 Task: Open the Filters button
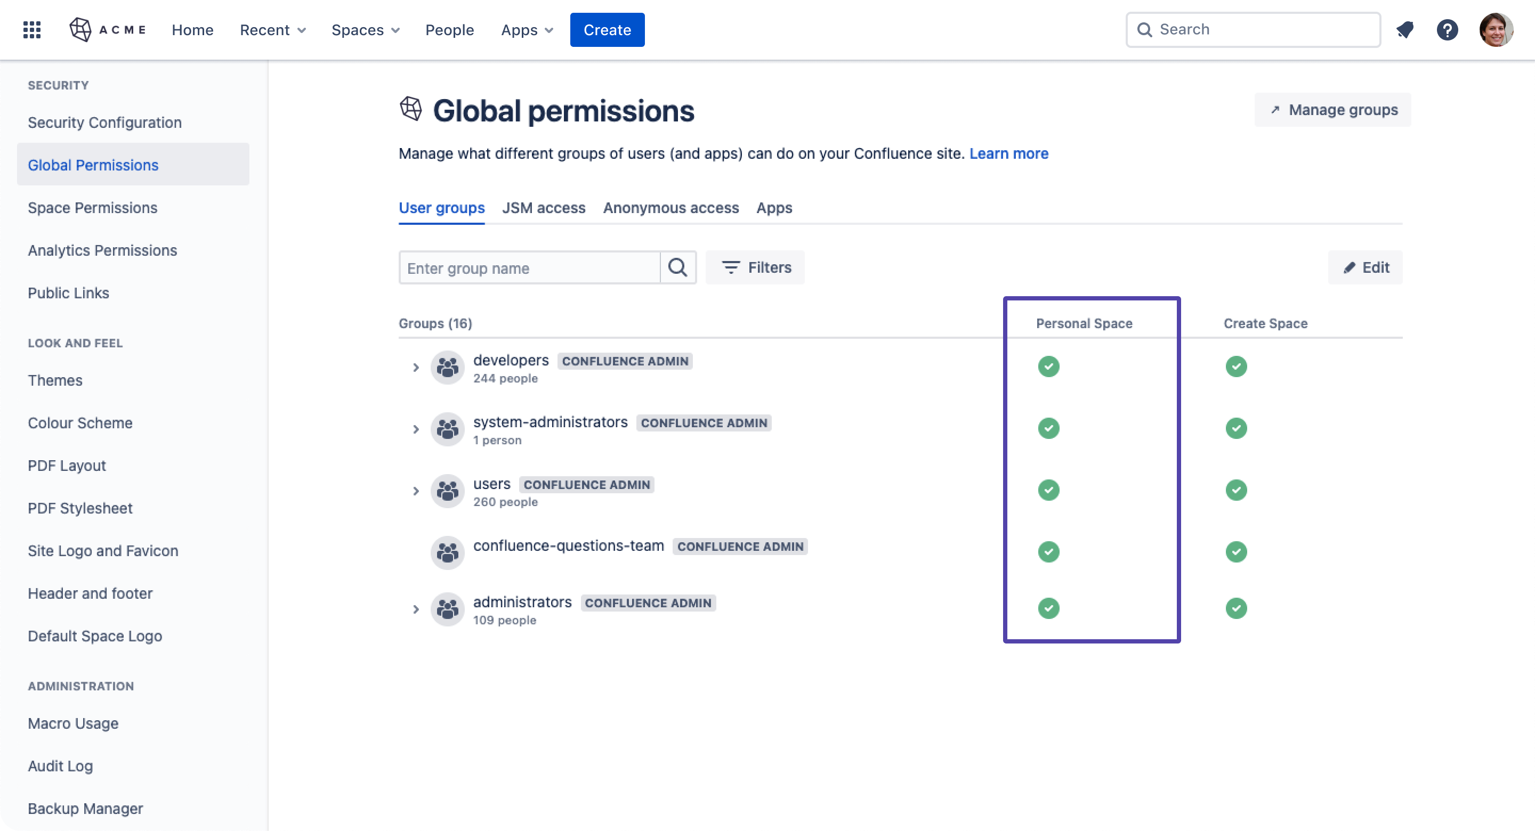(x=755, y=267)
